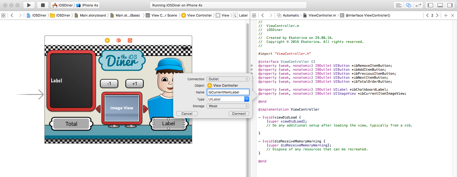The width and height of the screenshot is (457, 177).
Task: Click View Controller in jump bar
Action: [197, 15]
